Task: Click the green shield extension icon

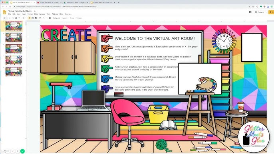Action: [x=261, y=6]
